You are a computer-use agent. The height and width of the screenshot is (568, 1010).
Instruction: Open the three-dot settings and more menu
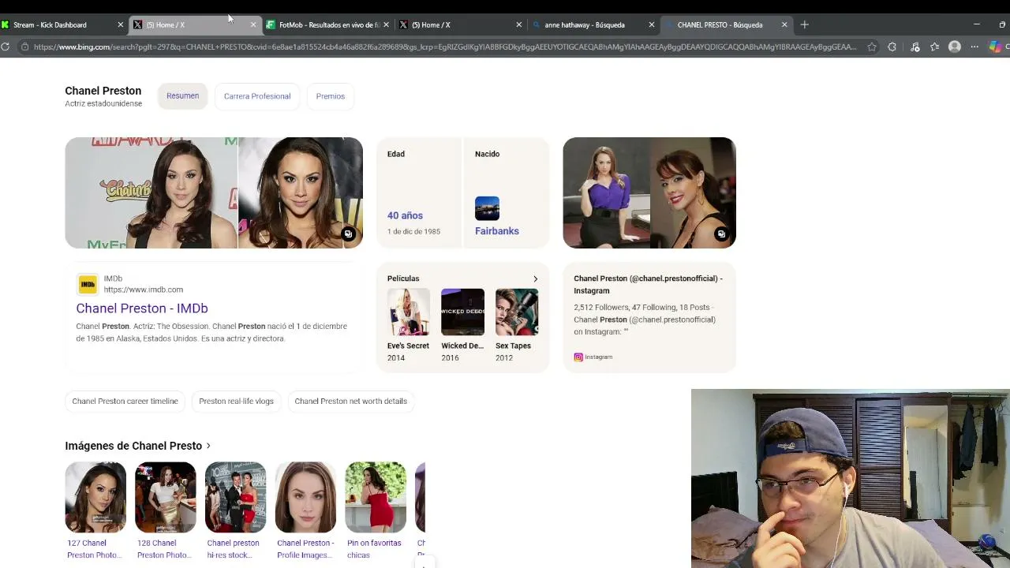[974, 47]
